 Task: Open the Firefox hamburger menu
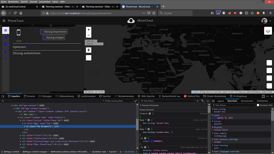[x=270, y=13]
